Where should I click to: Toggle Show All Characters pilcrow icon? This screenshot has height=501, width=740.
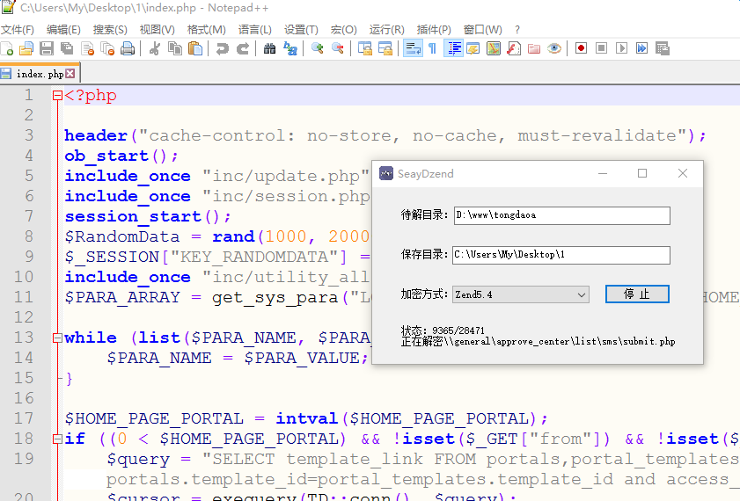433,48
